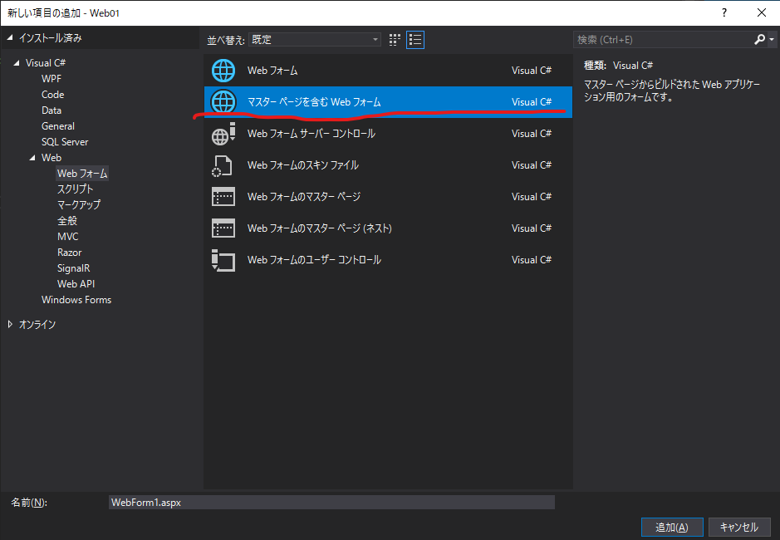Screen dimensions: 780x540
Task: Select スクリプト in the tree
Action: pyautogui.click(x=75, y=189)
